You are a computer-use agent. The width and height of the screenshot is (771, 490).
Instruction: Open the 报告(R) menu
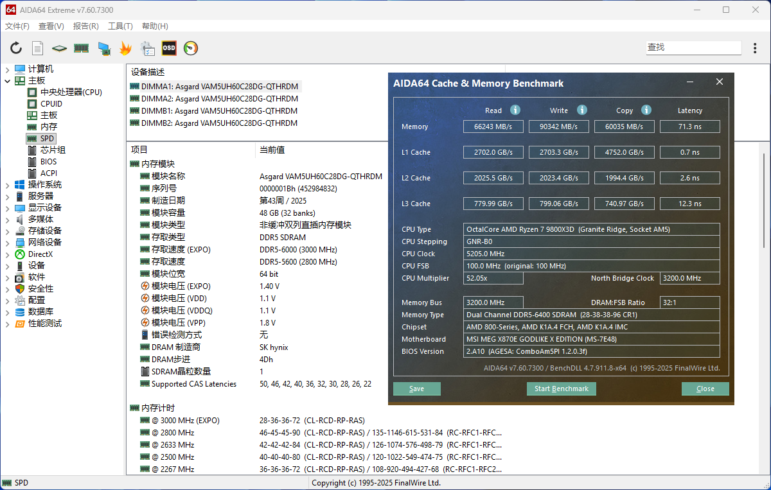click(86, 26)
